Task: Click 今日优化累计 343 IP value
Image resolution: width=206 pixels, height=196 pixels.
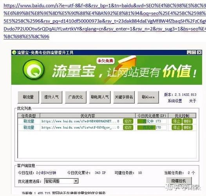Action: coord(100,173)
